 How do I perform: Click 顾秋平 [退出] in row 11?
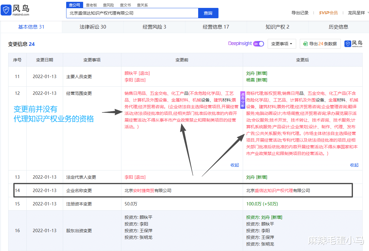click(137, 73)
